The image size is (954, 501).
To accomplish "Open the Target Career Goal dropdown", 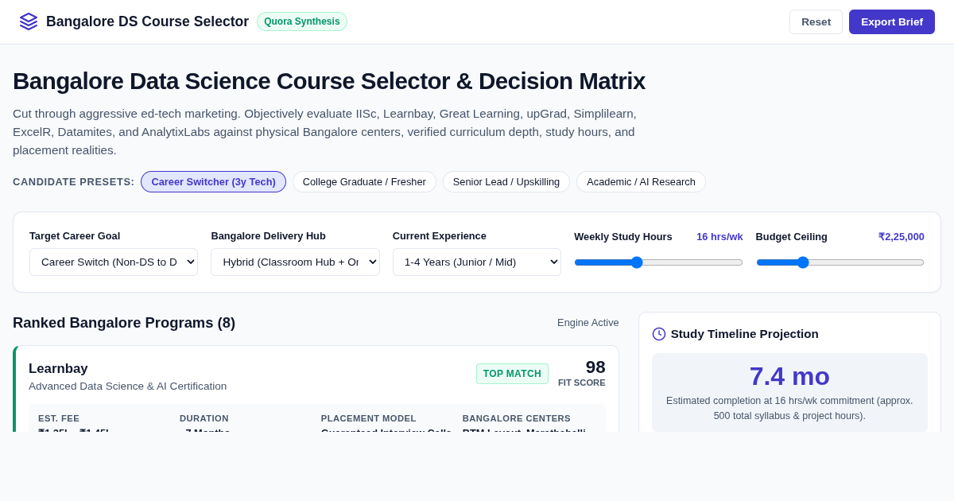I will pyautogui.click(x=114, y=262).
